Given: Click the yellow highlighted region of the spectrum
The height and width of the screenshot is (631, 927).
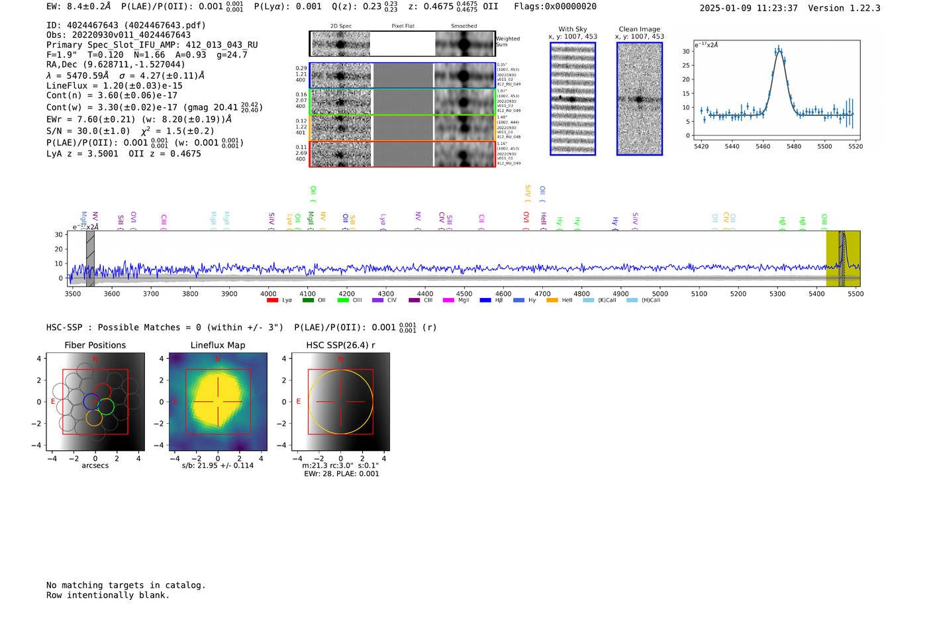Looking at the screenshot, I should pos(843,259).
